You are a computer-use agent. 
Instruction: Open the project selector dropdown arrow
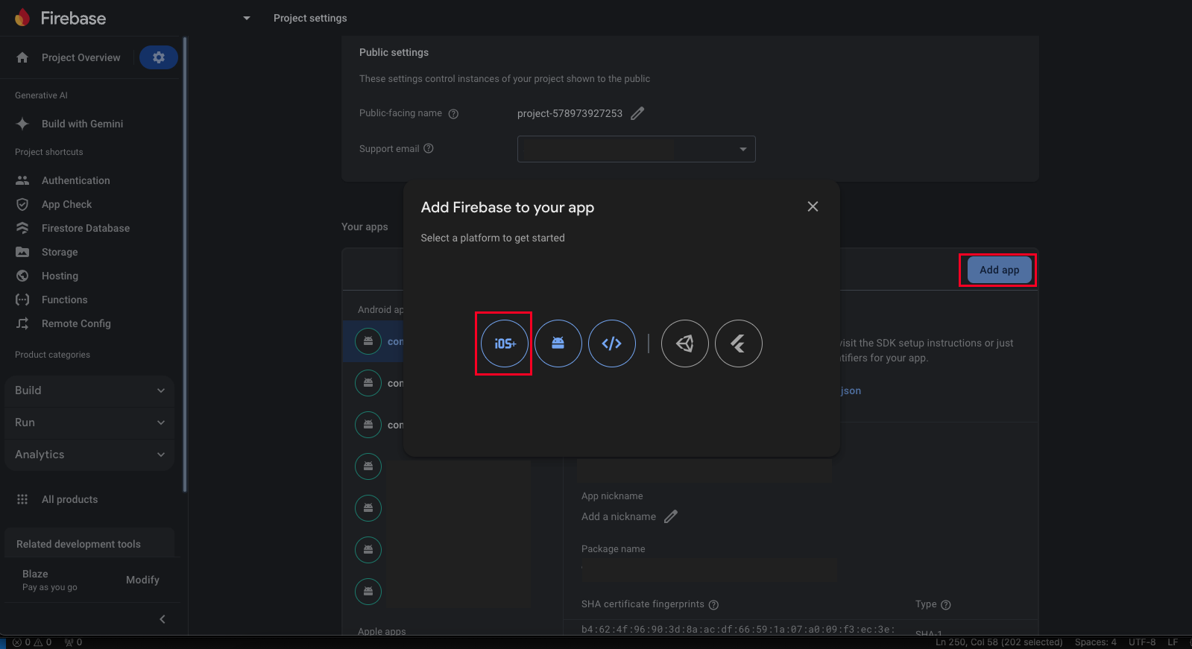(x=247, y=18)
